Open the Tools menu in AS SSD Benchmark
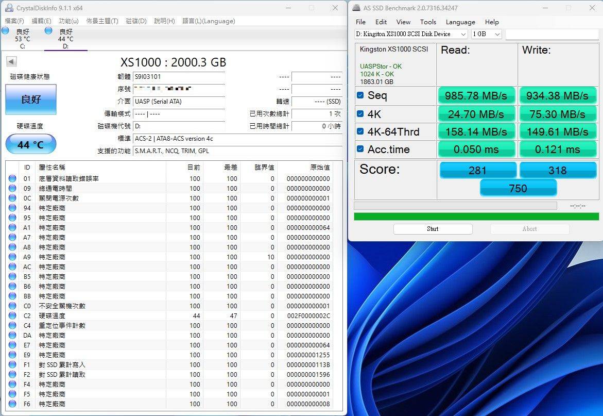The width and height of the screenshot is (603, 416). point(428,22)
